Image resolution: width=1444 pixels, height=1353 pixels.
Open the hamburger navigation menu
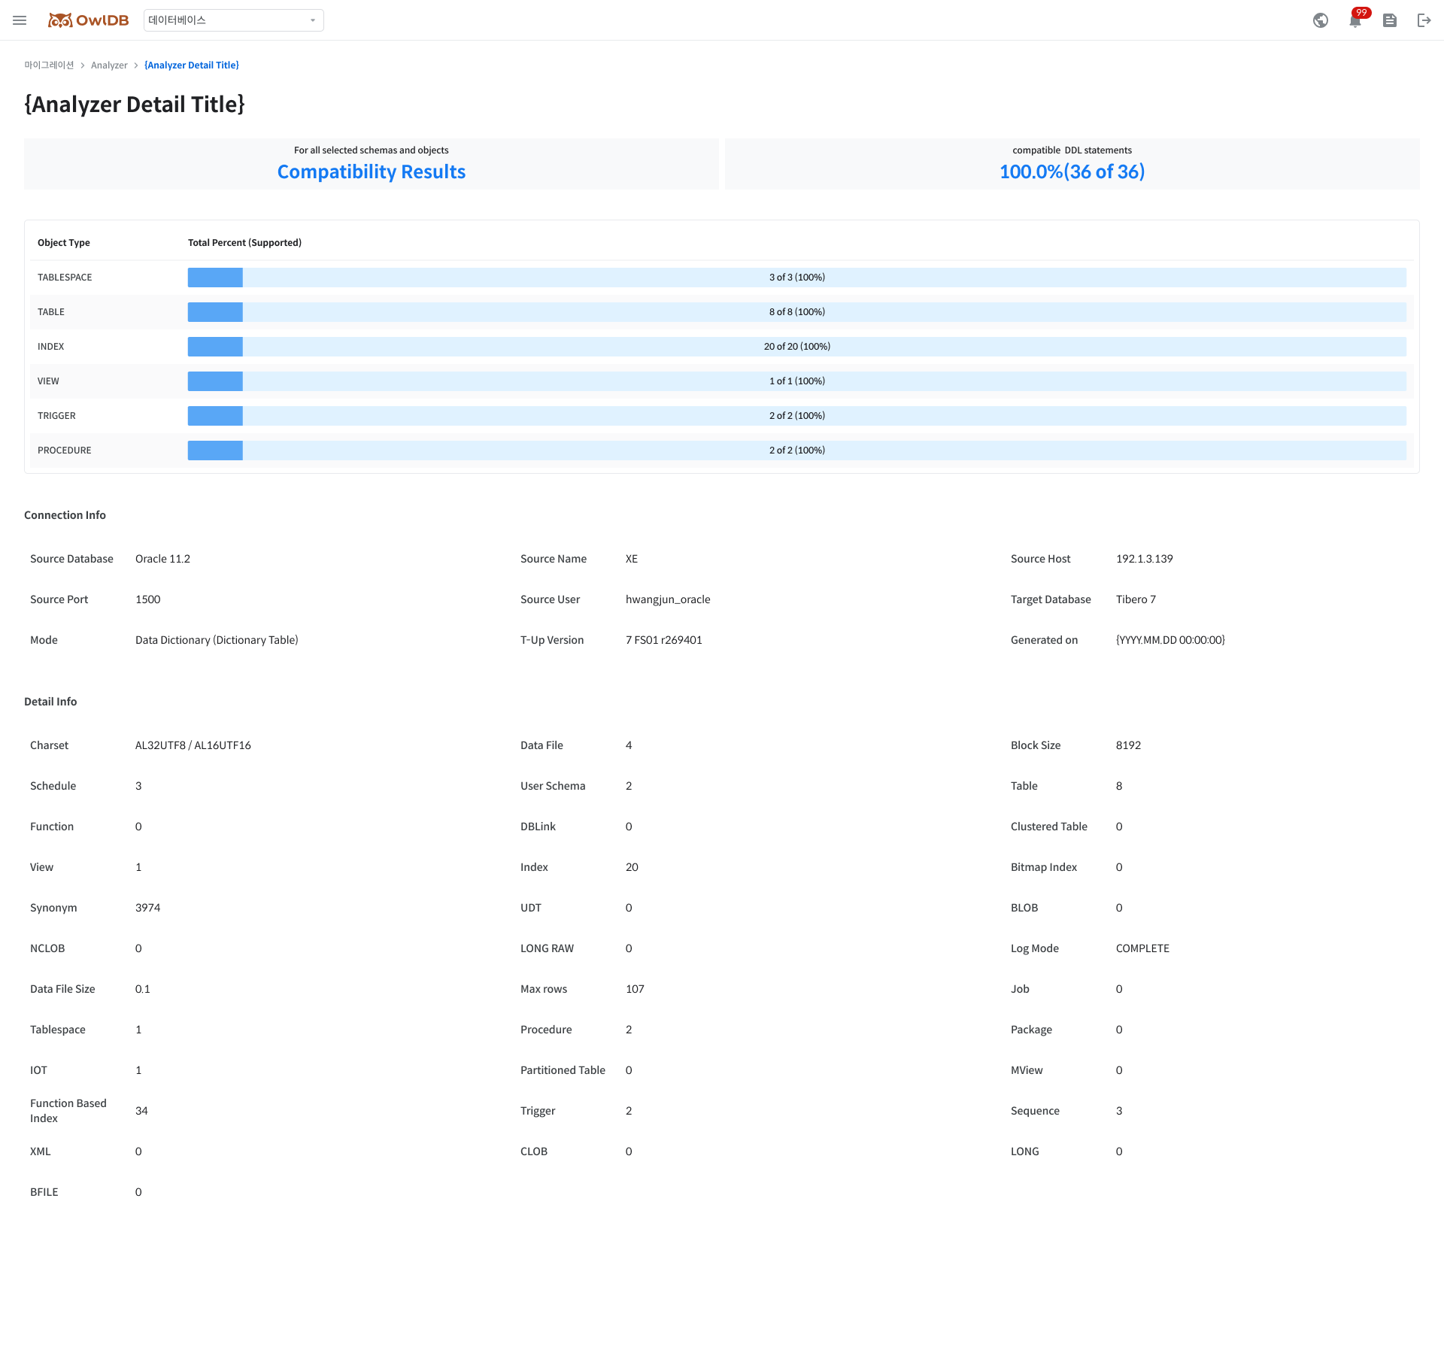point(20,20)
